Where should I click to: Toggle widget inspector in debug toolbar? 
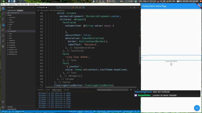point(83,8)
